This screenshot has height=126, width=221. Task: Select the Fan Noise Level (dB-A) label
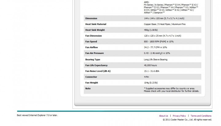click(x=98, y=71)
